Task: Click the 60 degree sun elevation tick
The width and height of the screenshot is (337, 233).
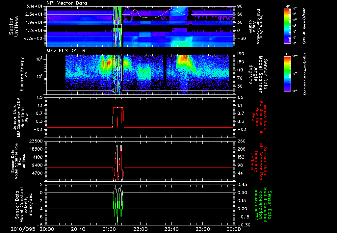Action: [x=240, y=14]
